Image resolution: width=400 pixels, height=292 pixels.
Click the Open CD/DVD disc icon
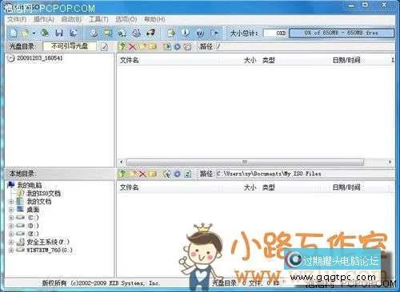click(x=45, y=33)
